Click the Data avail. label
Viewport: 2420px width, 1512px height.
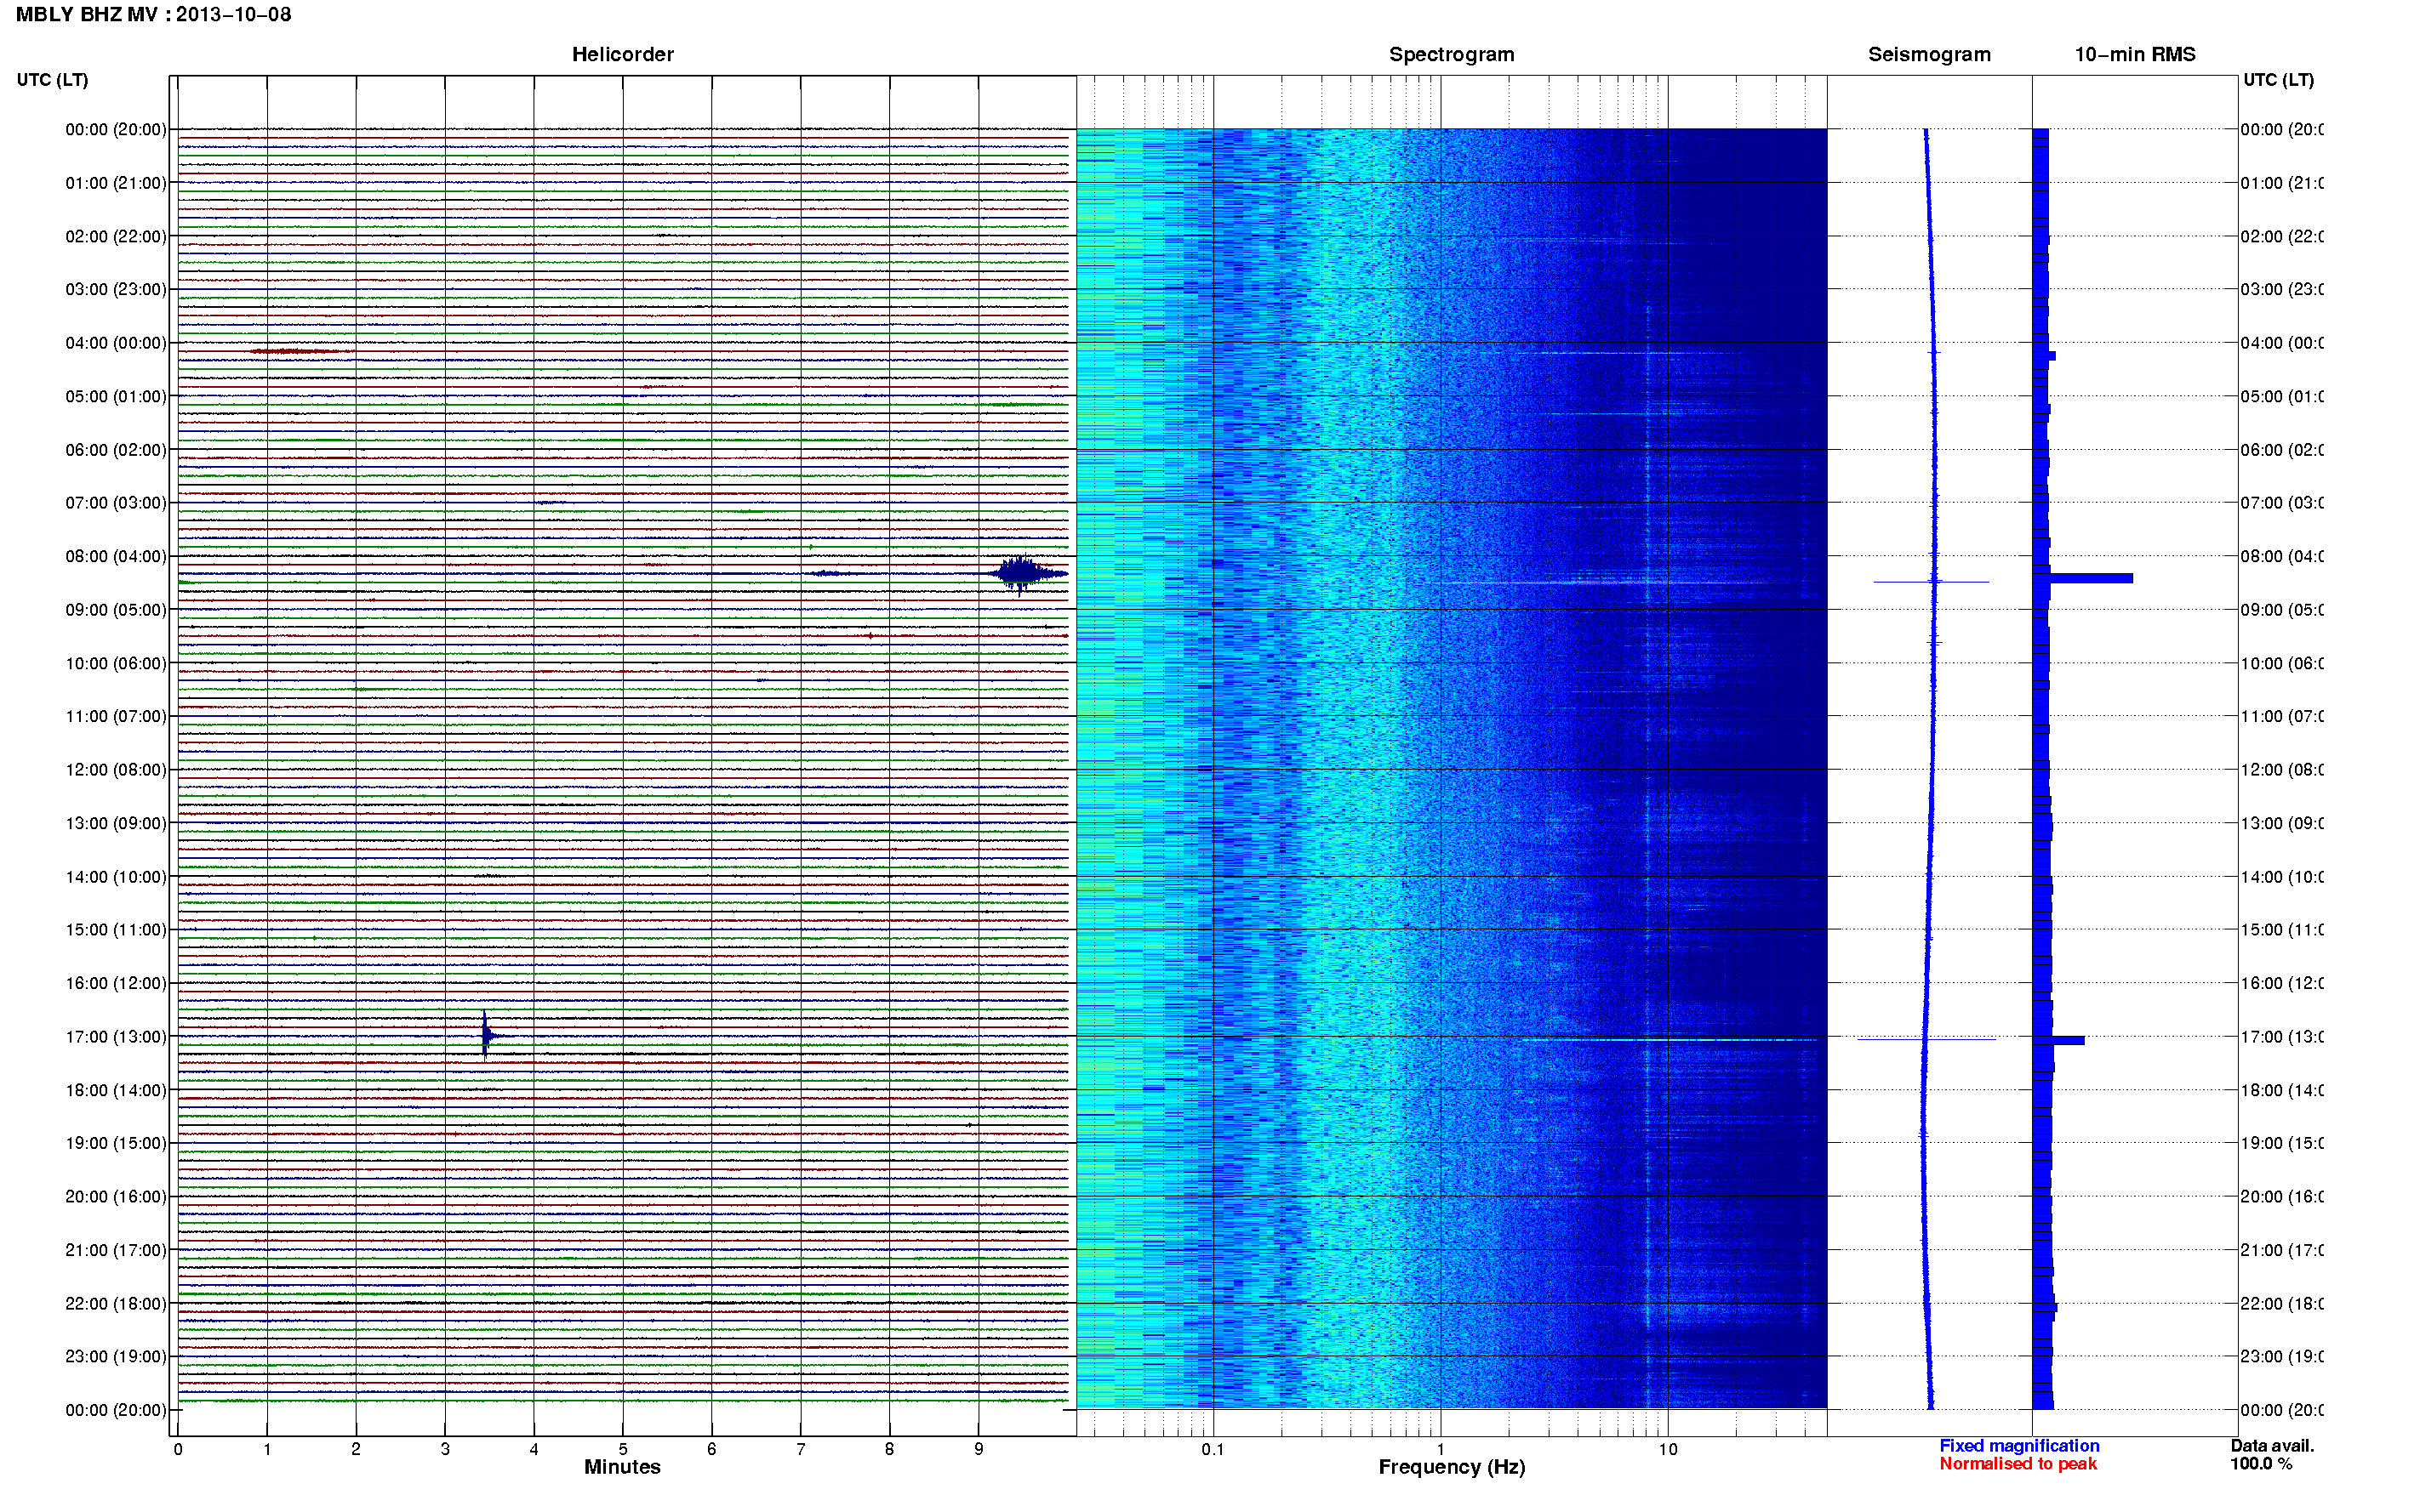(x=2272, y=1446)
